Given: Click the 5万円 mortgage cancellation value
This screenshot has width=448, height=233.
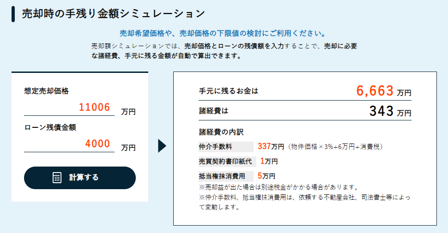Looking at the screenshot, I should pyautogui.click(x=266, y=176).
